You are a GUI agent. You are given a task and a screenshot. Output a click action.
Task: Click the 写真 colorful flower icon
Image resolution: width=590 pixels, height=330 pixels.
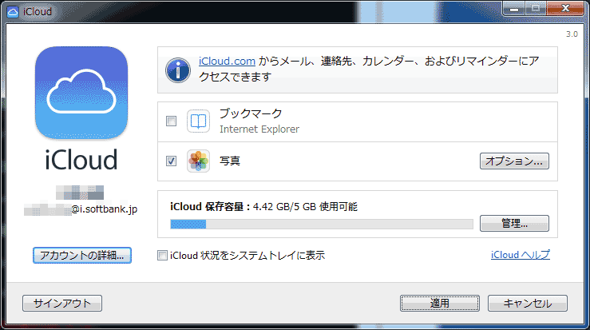[198, 161]
